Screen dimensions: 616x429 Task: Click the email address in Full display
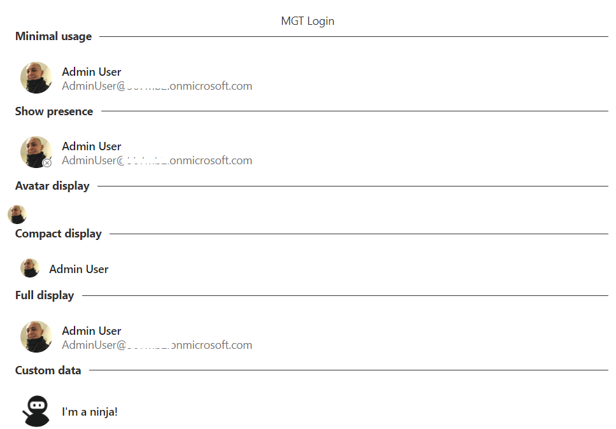[x=157, y=345]
